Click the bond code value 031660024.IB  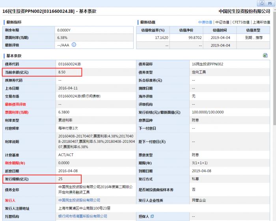[x=69, y=64]
